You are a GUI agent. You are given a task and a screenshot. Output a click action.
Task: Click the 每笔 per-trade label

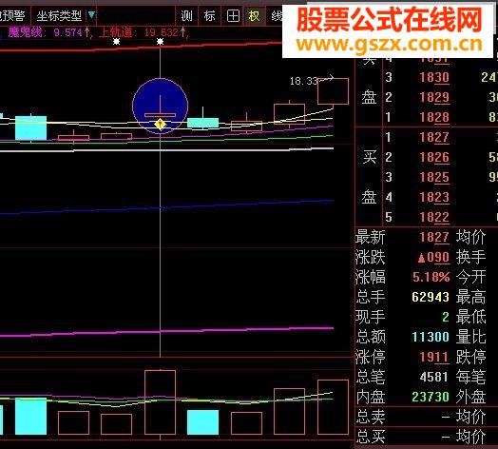pyautogui.click(x=470, y=377)
